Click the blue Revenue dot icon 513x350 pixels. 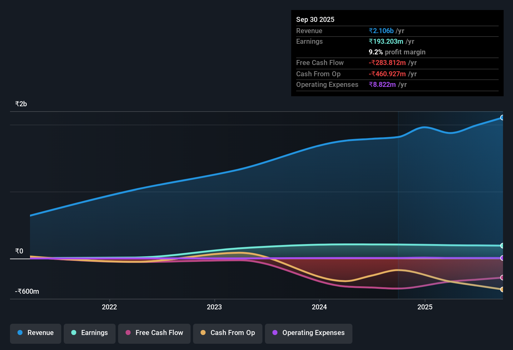pyautogui.click(x=20, y=333)
